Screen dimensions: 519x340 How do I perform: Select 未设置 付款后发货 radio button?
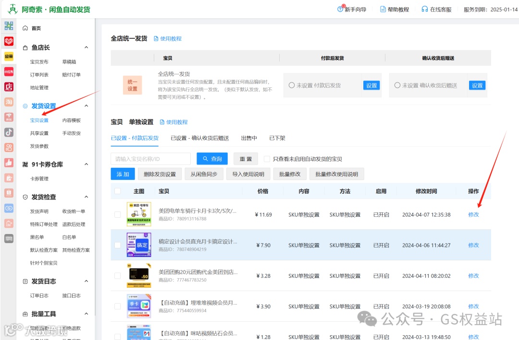click(x=292, y=85)
